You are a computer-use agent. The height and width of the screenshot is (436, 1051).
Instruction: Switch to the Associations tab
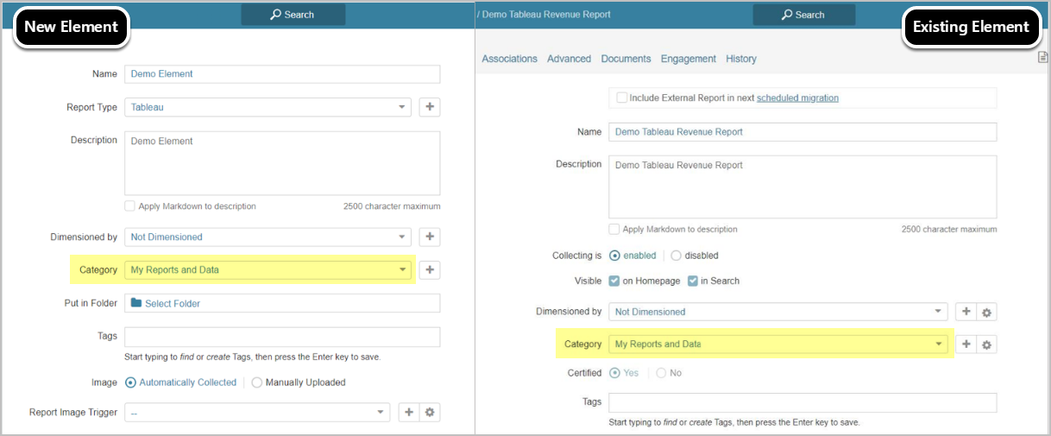(x=509, y=59)
